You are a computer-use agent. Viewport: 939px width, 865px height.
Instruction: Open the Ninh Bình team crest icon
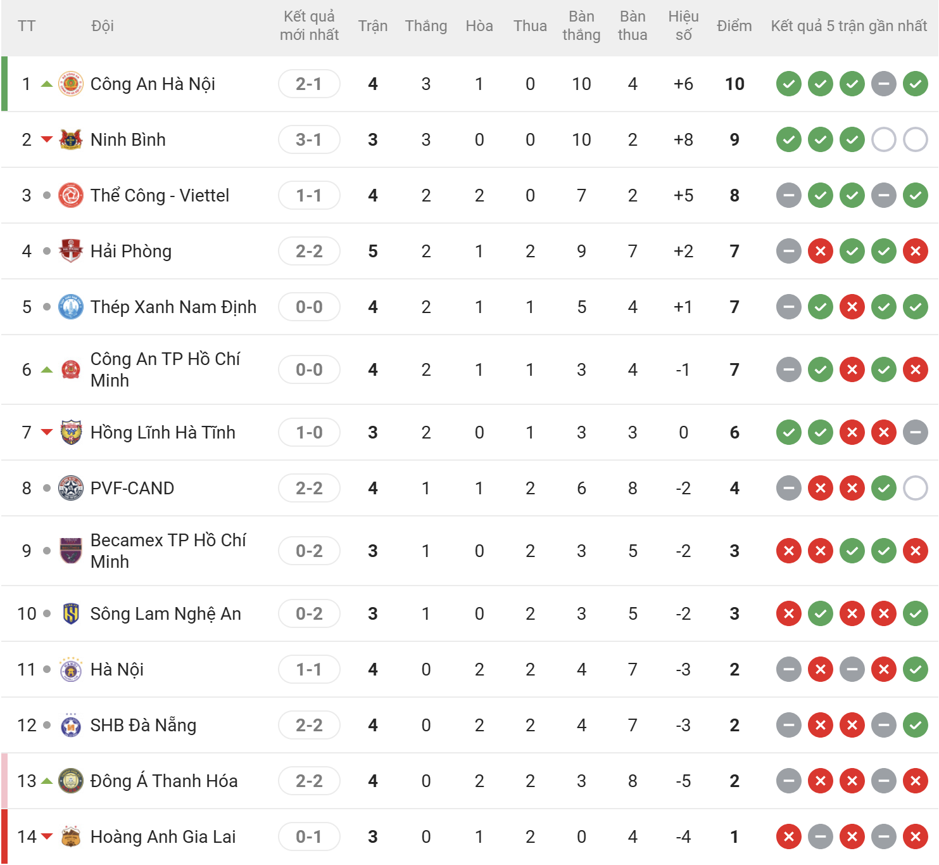(71, 139)
